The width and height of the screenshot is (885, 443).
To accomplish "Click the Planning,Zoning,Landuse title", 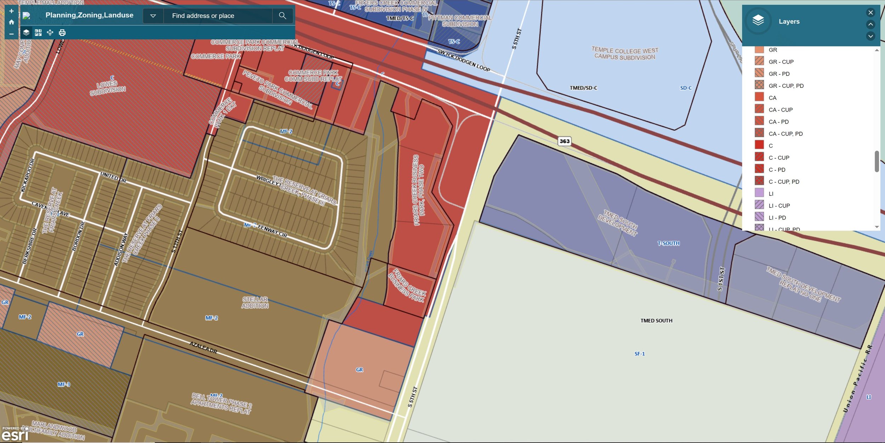I will point(90,15).
